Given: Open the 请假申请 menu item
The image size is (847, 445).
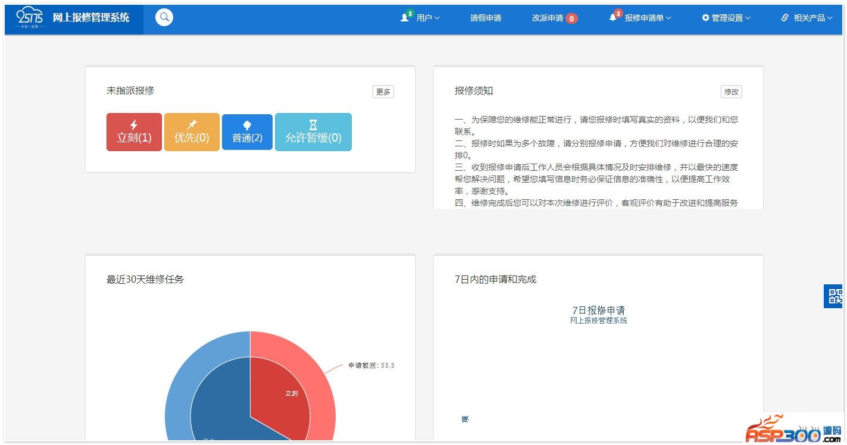Looking at the screenshot, I should (486, 18).
